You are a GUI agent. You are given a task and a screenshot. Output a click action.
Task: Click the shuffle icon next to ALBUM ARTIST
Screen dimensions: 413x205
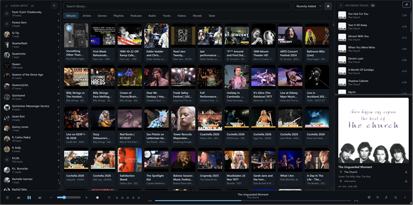click(x=32, y=5)
